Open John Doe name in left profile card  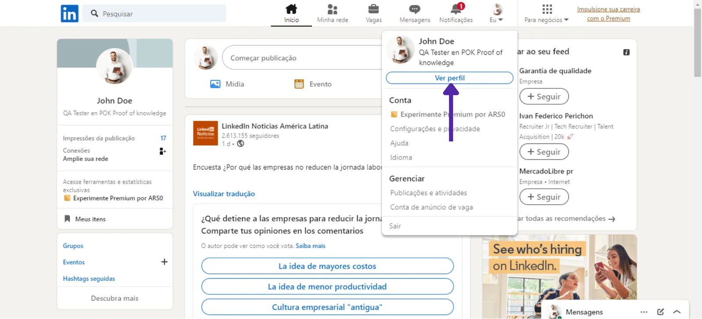point(115,101)
